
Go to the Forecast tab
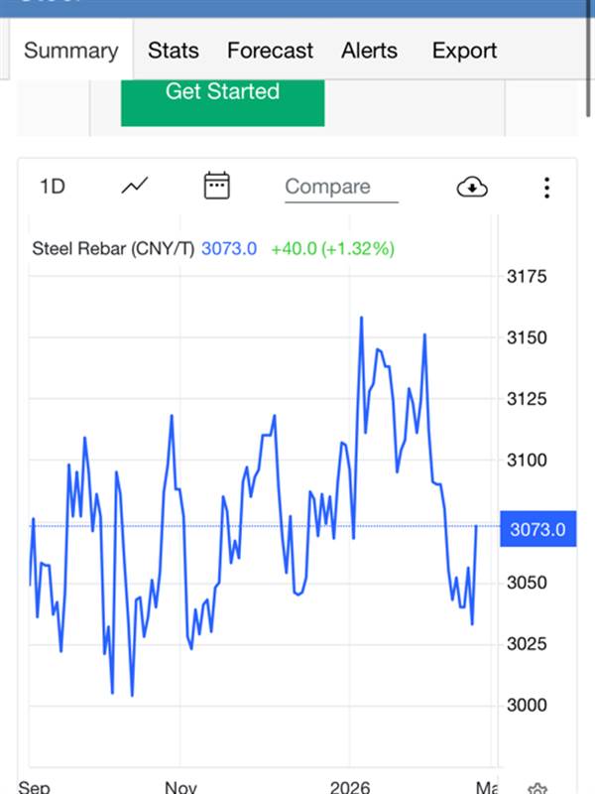pyautogui.click(x=270, y=51)
